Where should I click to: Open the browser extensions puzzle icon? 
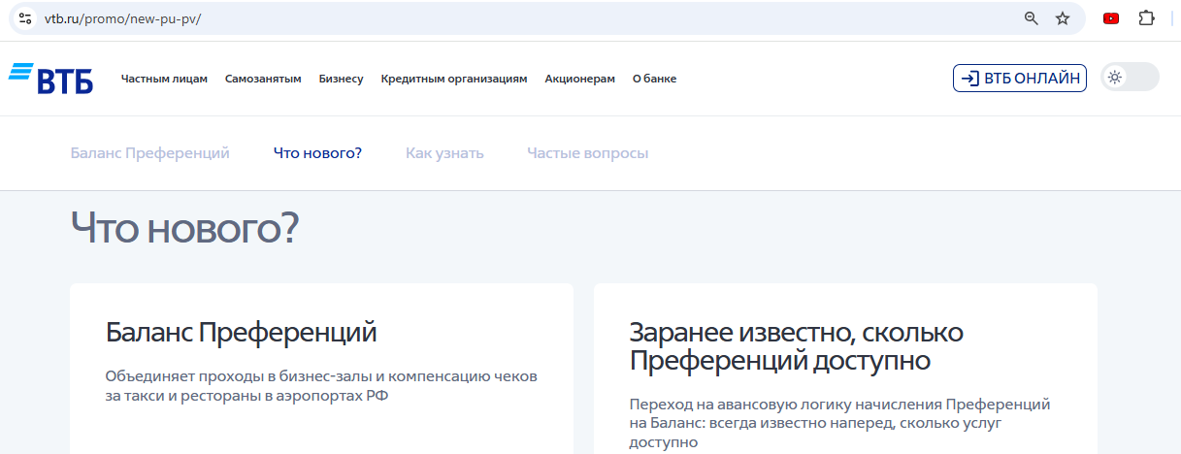click(x=1146, y=18)
